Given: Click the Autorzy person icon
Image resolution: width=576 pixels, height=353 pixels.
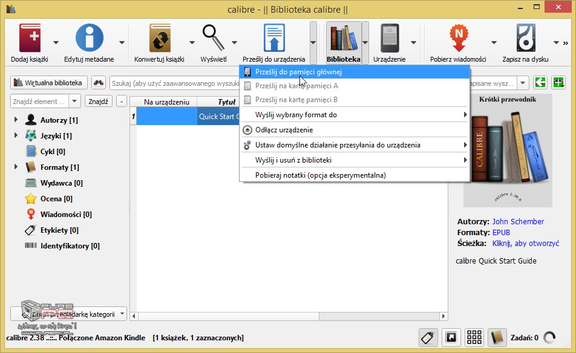Looking at the screenshot, I should [31, 120].
